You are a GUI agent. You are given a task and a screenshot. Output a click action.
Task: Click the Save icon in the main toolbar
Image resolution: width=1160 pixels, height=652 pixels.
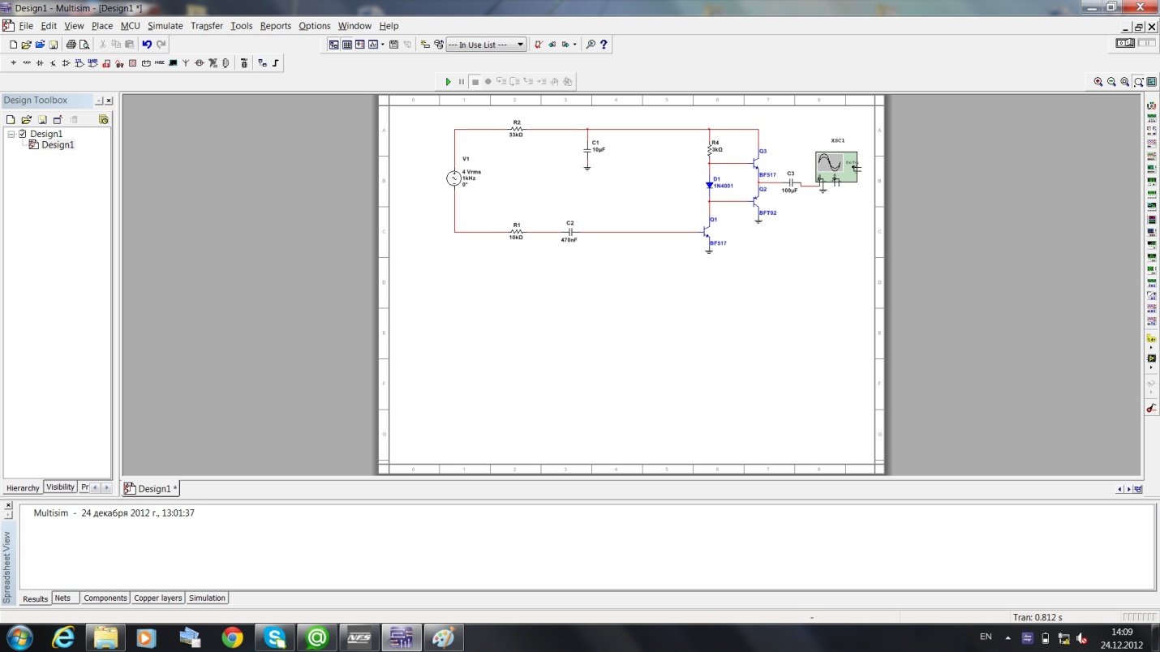[54, 45]
